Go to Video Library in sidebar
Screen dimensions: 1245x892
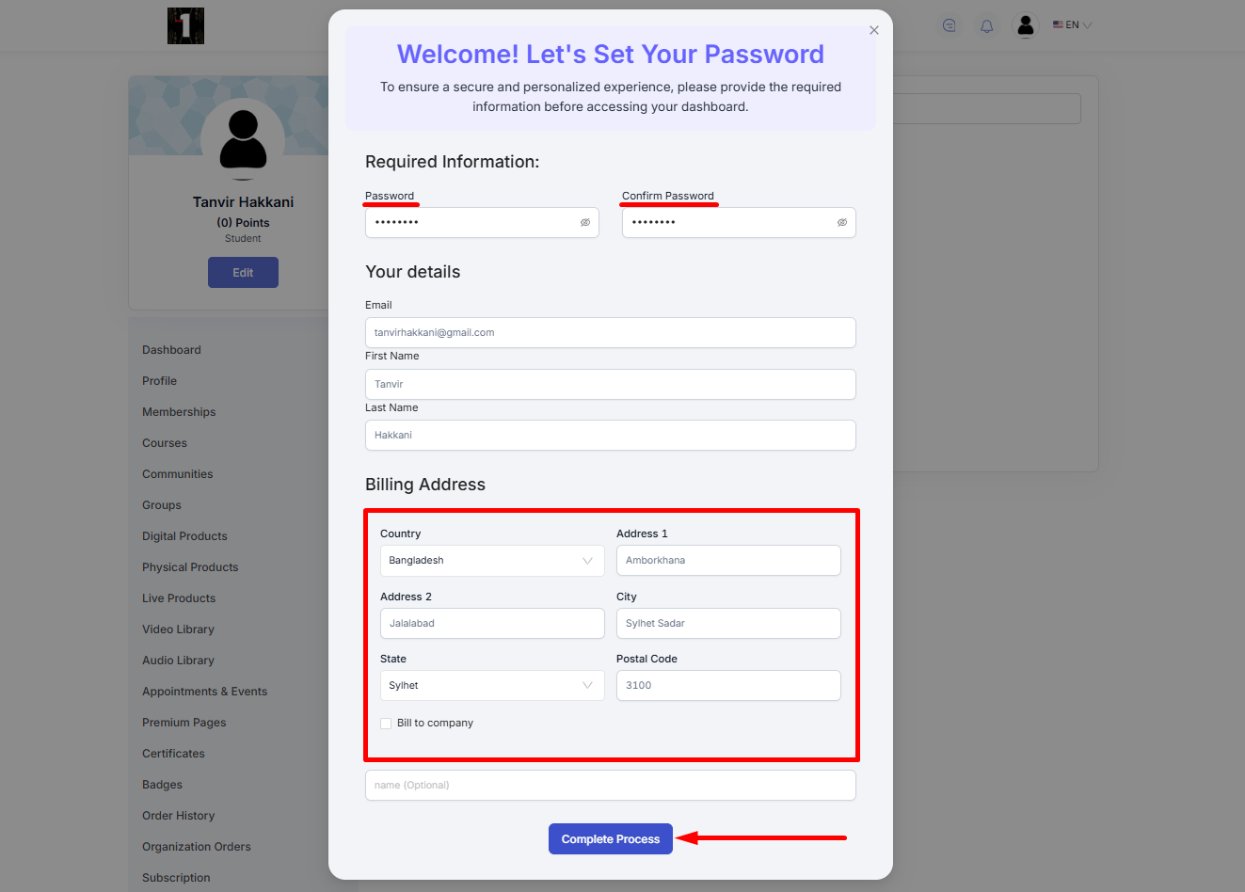[x=178, y=629]
